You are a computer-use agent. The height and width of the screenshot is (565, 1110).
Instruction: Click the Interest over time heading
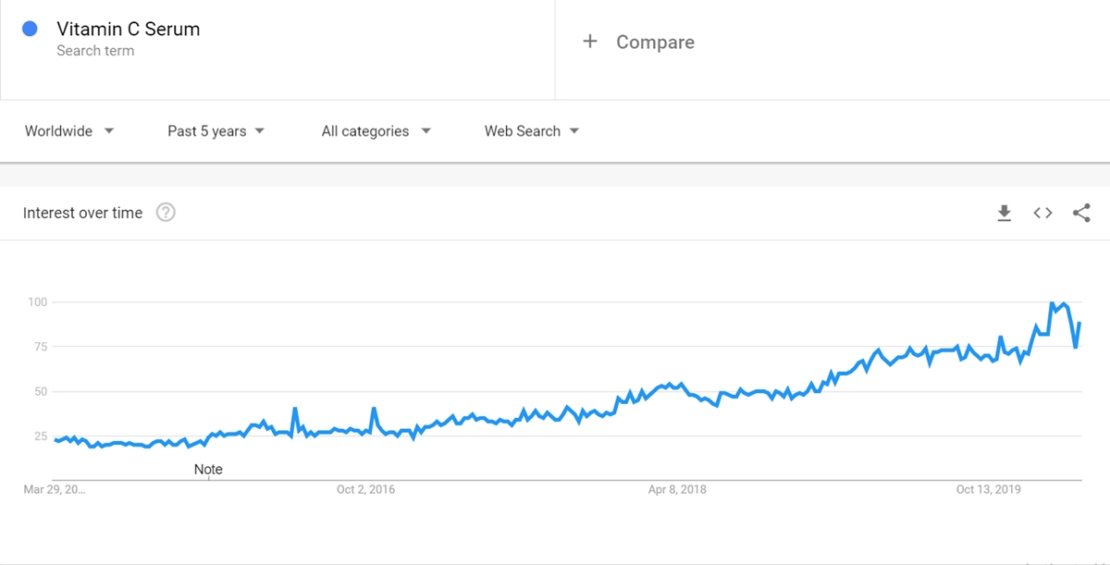pos(82,213)
